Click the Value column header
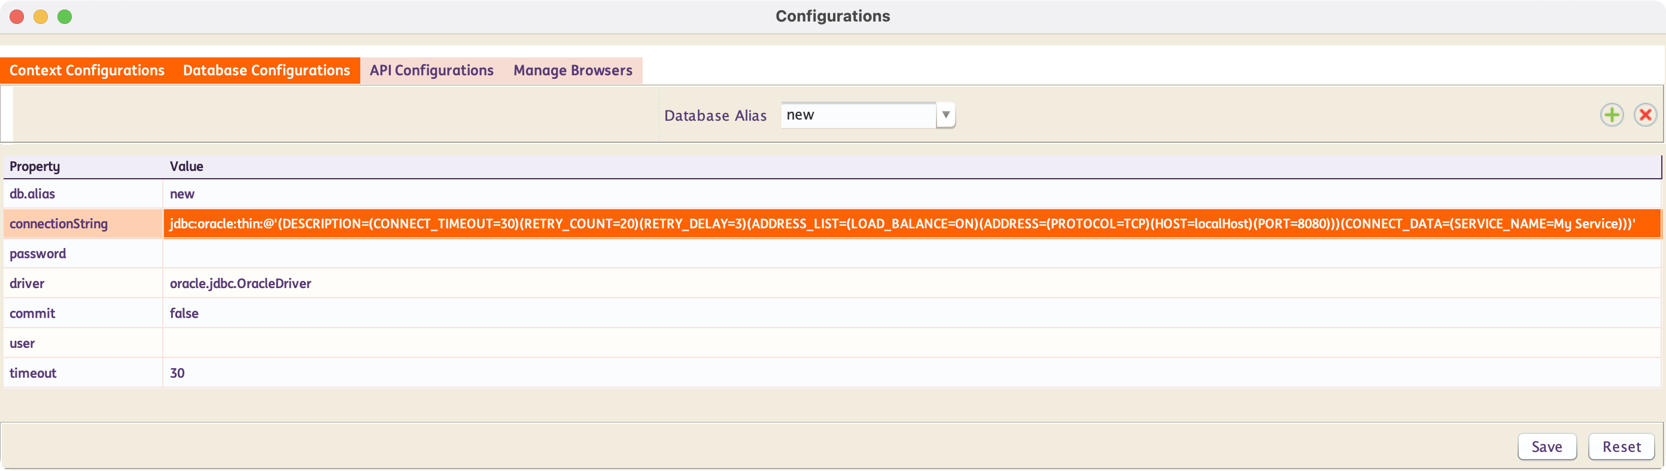The width and height of the screenshot is (1666, 471). [187, 167]
